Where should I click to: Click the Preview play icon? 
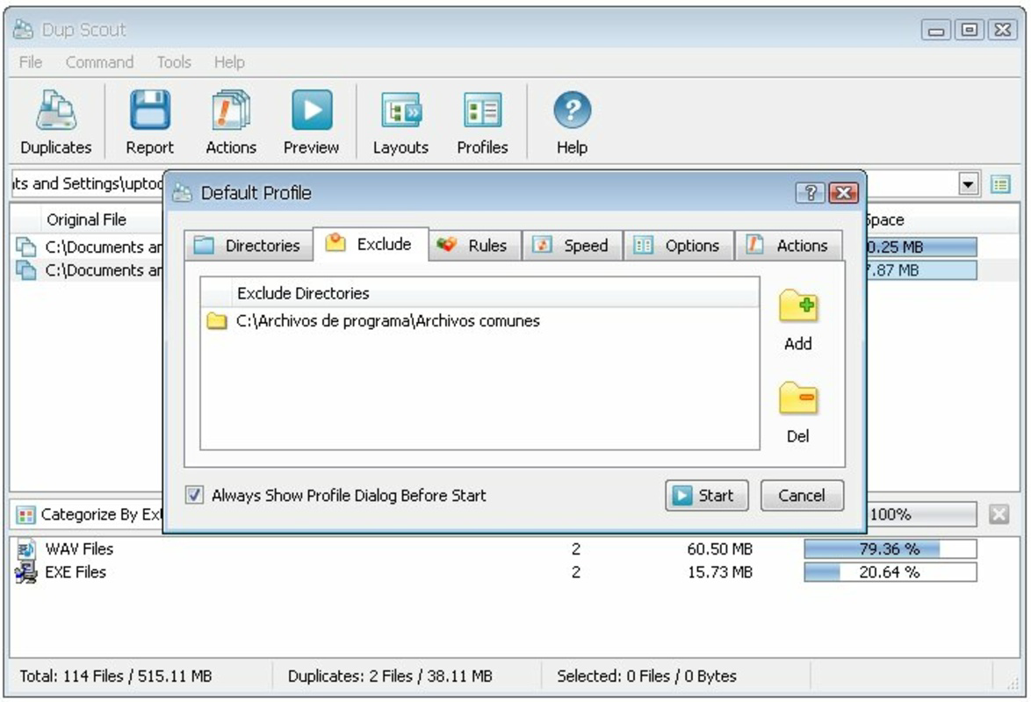[x=312, y=110]
